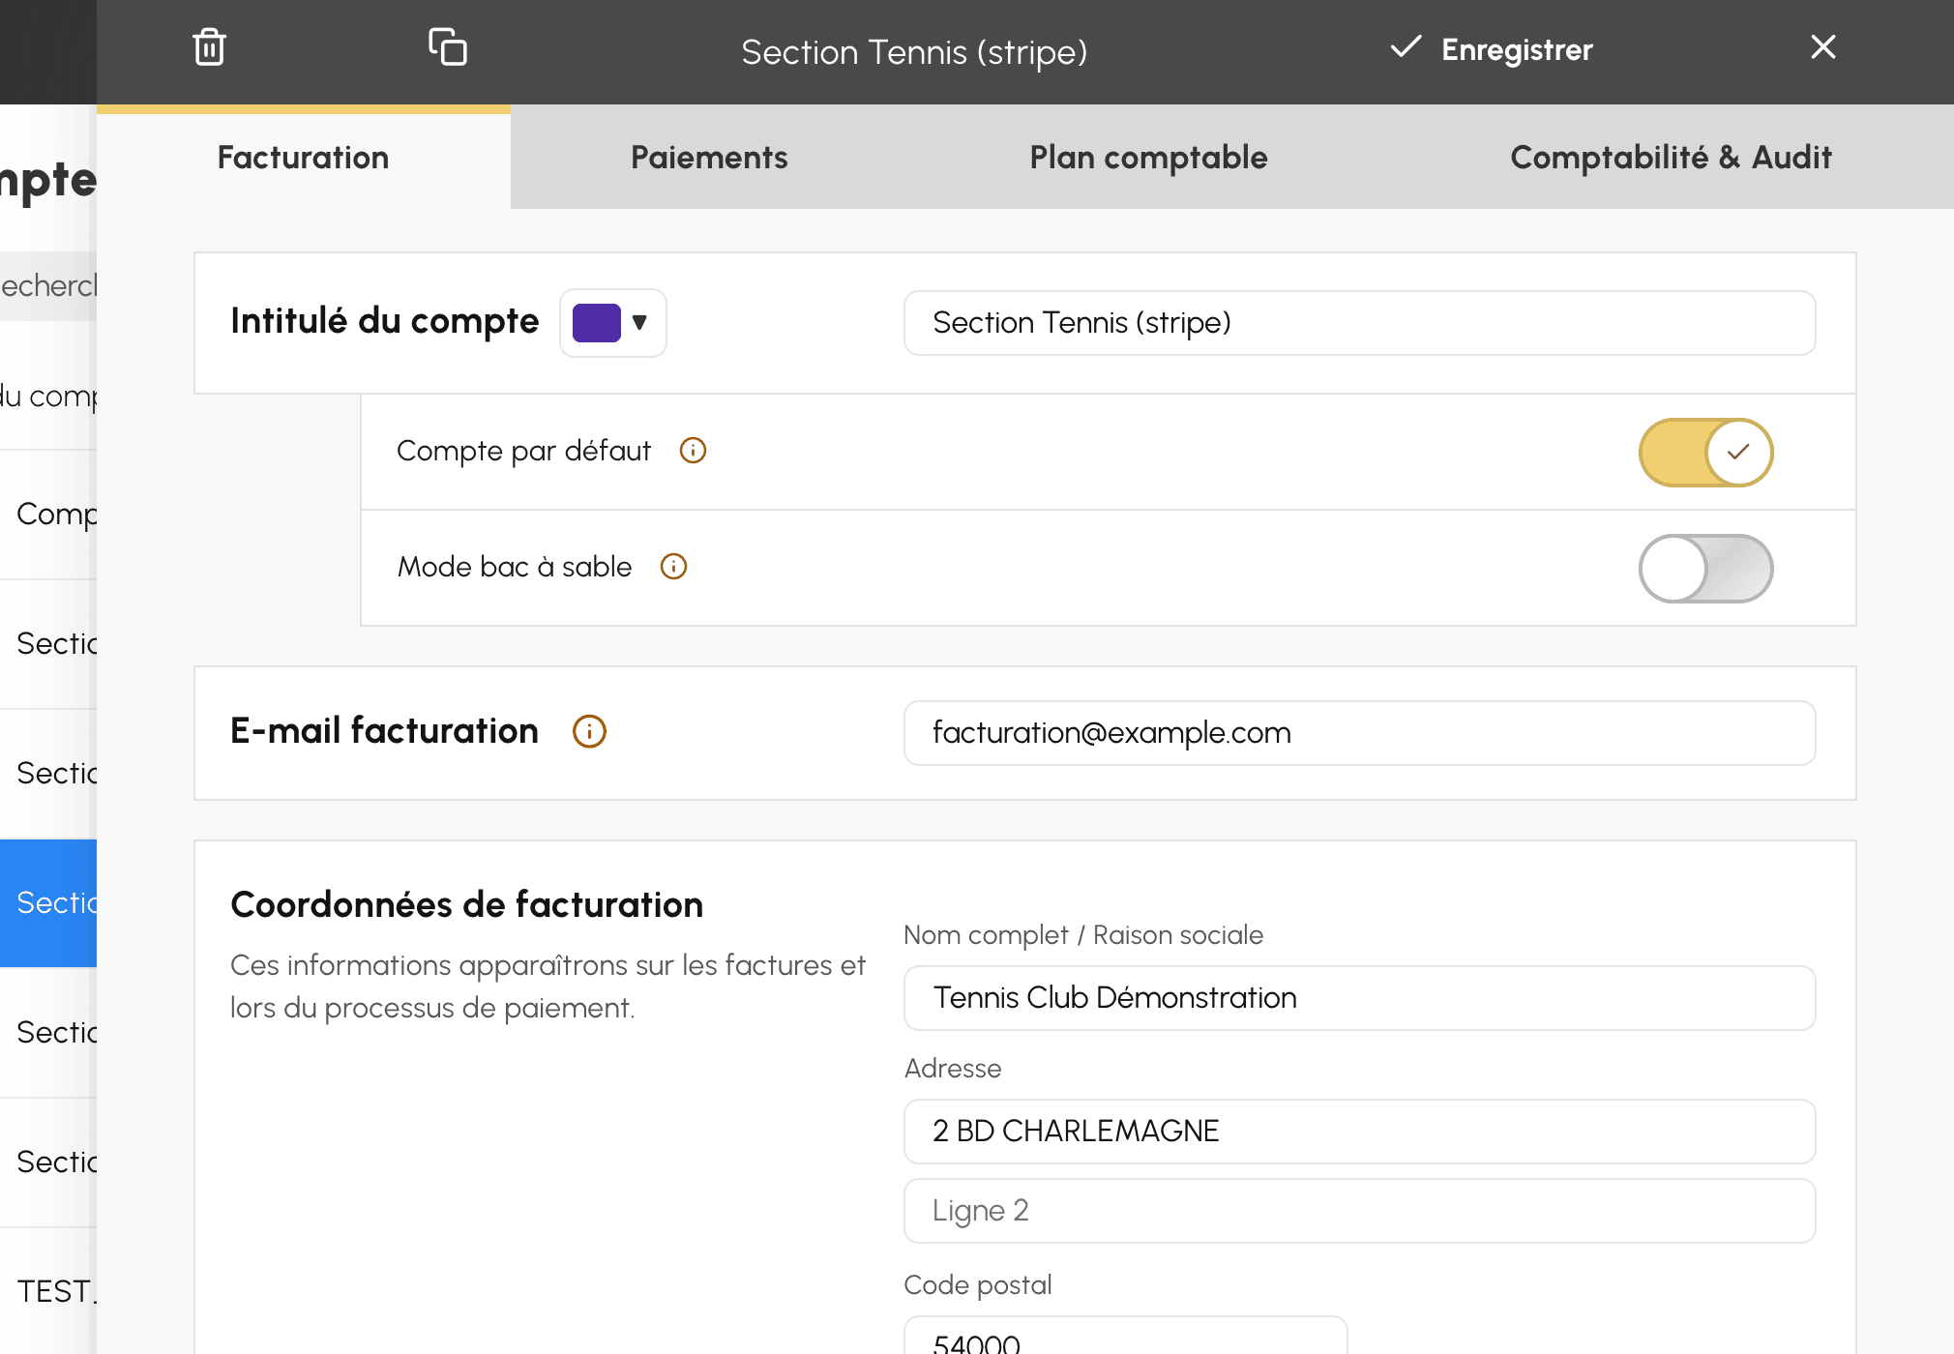Select the highlighted blue Section item in sidebar
The height and width of the screenshot is (1354, 1954).
[x=48, y=903]
